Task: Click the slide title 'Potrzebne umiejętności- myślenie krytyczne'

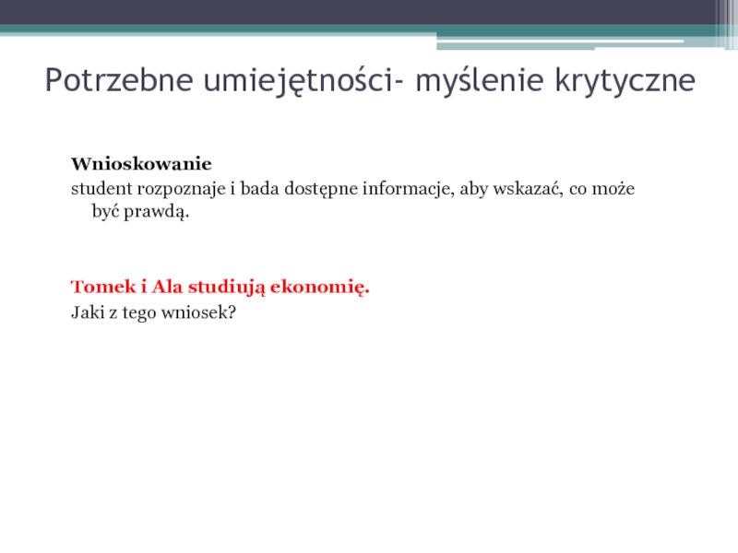Action: click(370, 80)
